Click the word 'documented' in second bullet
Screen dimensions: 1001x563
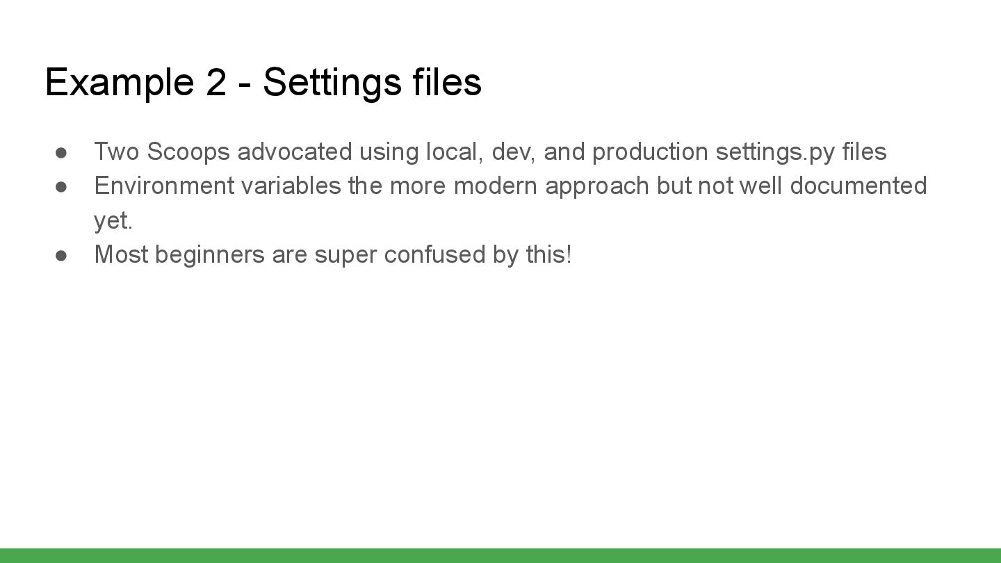coord(858,186)
